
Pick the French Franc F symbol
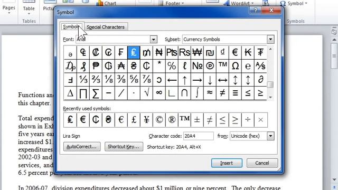(121, 52)
